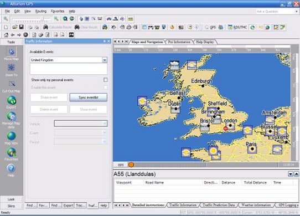Screen dimensions: 300x216
Task: Click the Road Name column header
Action: [173, 182]
